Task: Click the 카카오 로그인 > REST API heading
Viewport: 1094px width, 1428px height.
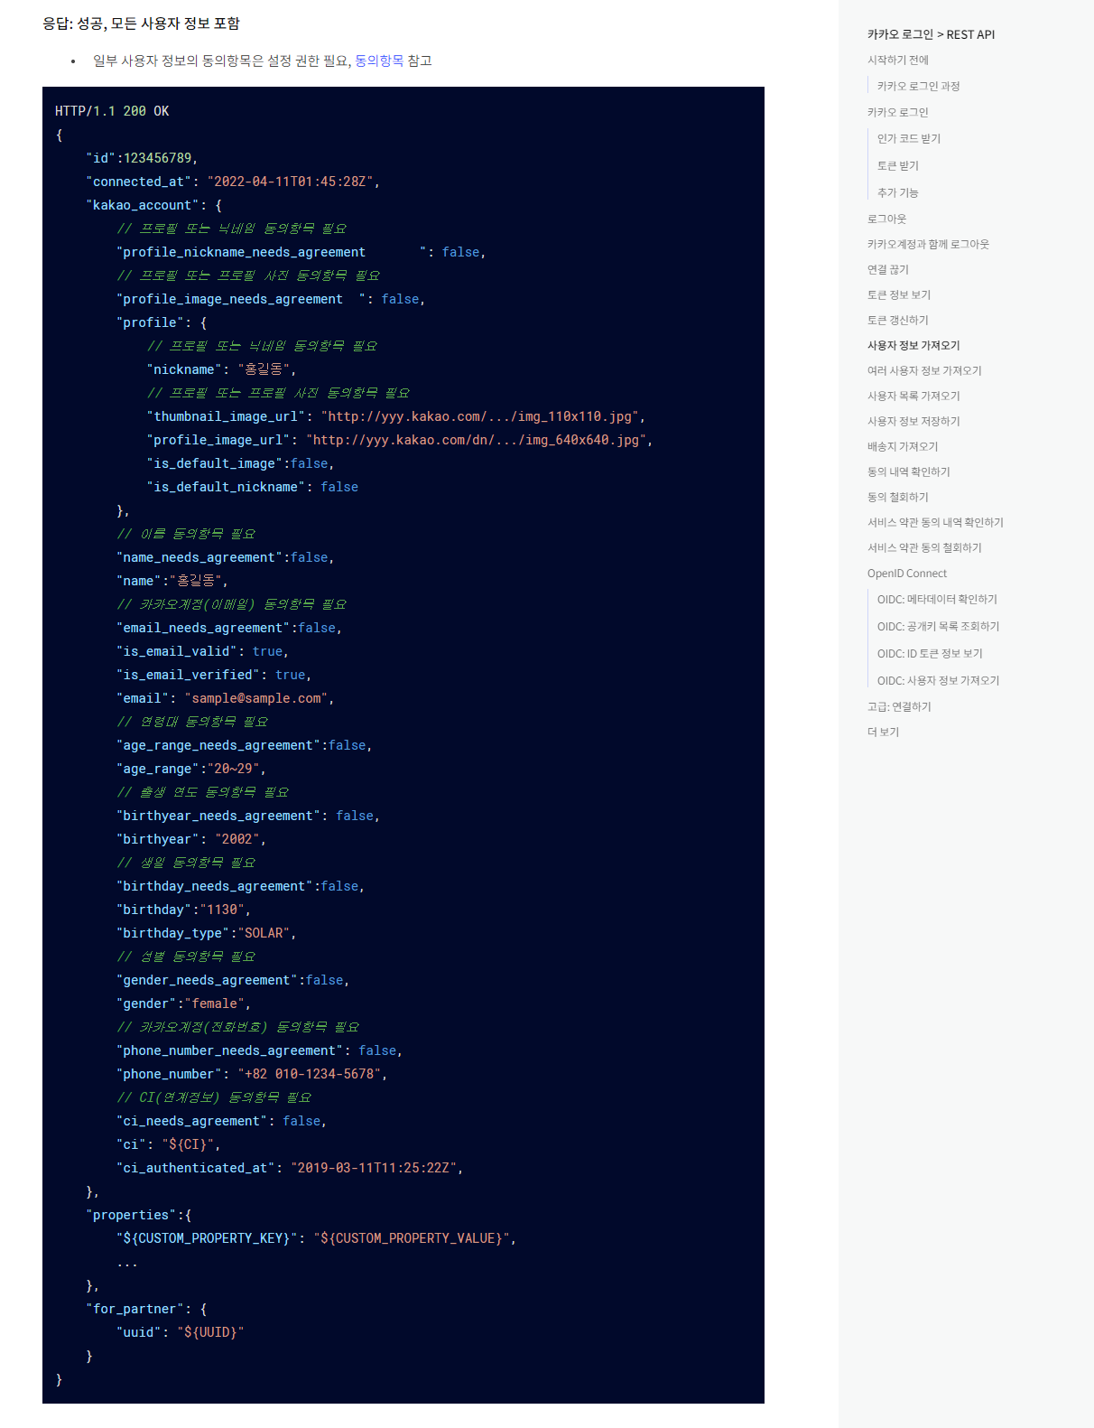Action: 931,34
